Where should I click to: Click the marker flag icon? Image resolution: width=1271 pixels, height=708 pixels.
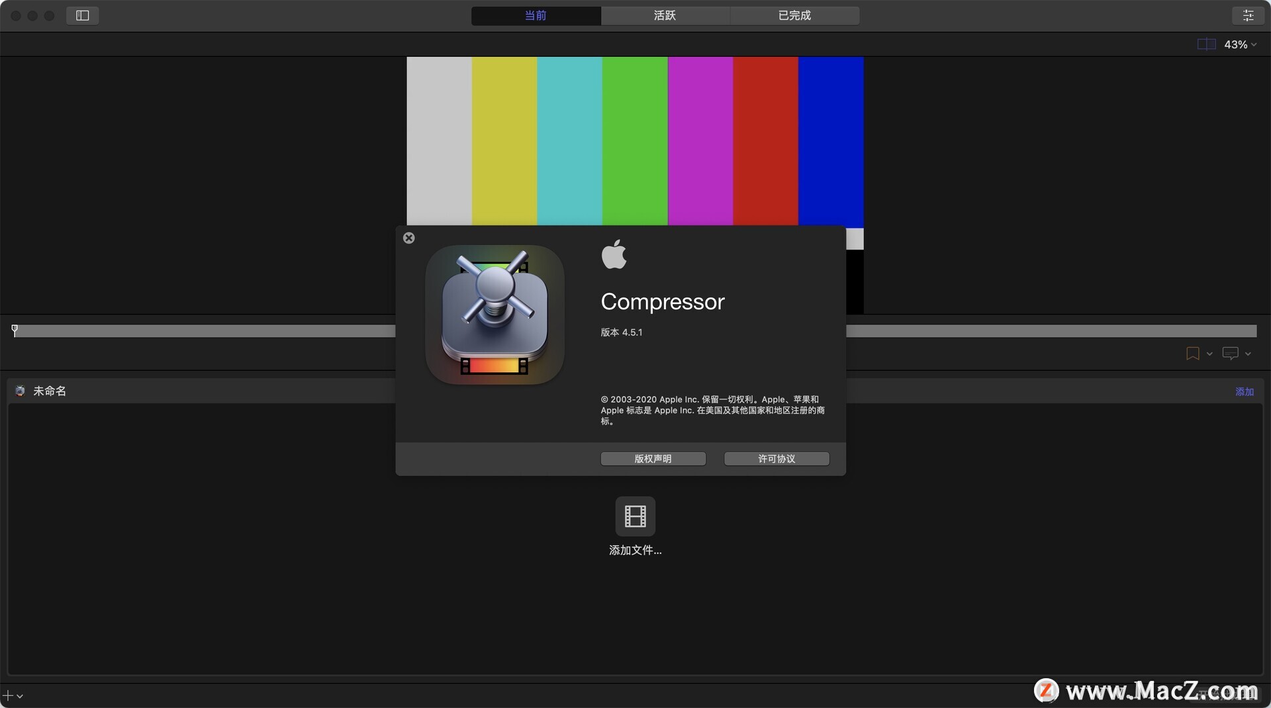click(x=1192, y=354)
